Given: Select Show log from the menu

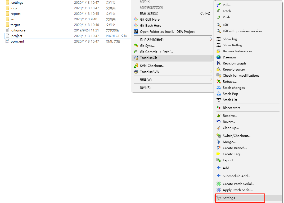Looking at the screenshot, I should [x=230, y=39].
